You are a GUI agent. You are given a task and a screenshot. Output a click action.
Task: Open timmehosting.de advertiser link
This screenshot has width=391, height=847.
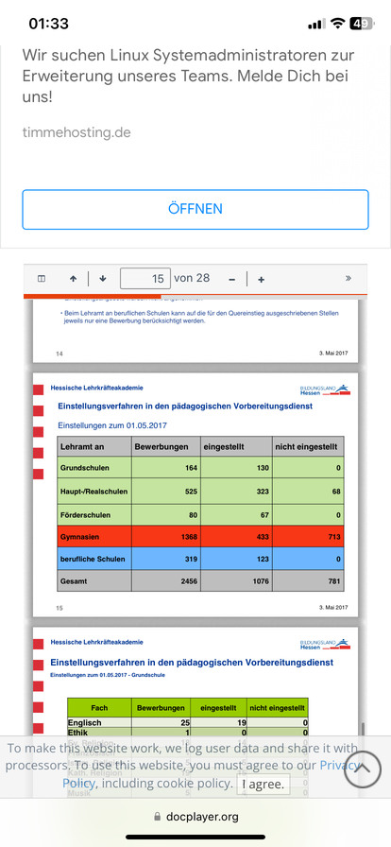tap(76, 132)
